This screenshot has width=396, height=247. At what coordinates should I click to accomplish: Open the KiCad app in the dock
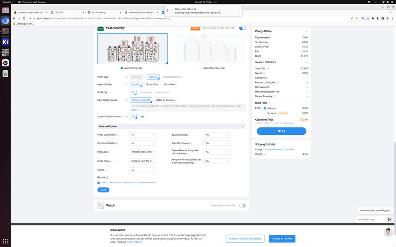pyautogui.click(x=5, y=42)
